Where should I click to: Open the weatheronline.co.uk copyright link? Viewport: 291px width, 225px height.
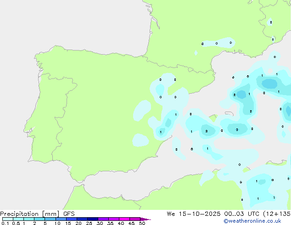coord(252,221)
